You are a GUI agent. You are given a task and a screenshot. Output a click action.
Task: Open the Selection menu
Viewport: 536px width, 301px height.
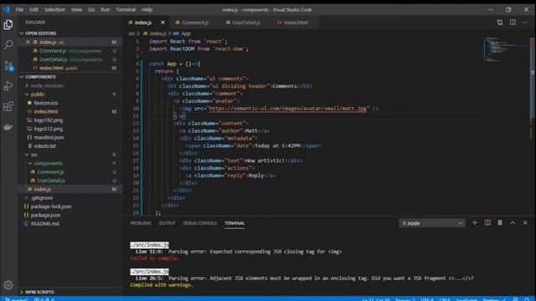click(54, 9)
